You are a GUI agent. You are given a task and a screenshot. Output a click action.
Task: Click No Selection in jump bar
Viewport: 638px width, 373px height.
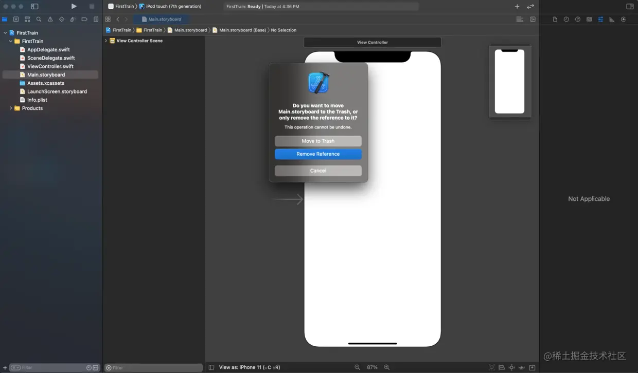point(283,30)
